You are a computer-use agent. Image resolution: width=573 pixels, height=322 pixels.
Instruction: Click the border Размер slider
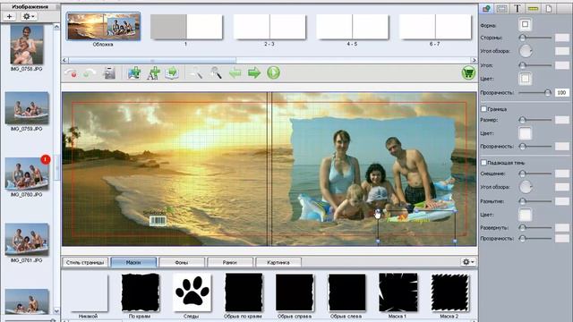(535, 120)
